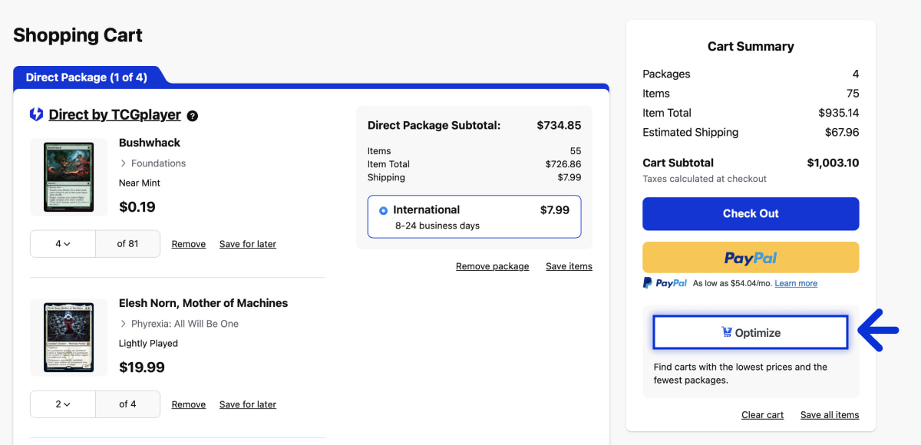The height and width of the screenshot is (445, 921).
Task: Remove Bushwhack from the cart
Action: [188, 244]
